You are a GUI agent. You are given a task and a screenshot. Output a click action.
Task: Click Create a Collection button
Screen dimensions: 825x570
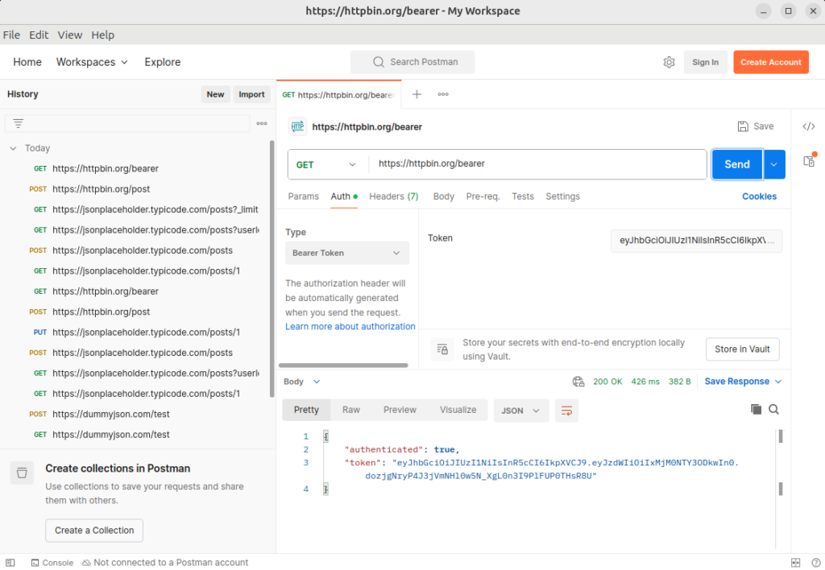(x=94, y=531)
